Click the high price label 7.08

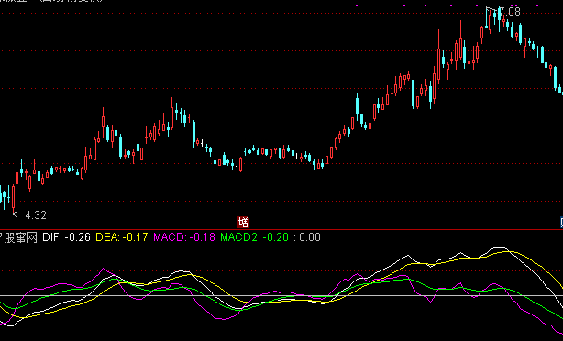point(510,12)
